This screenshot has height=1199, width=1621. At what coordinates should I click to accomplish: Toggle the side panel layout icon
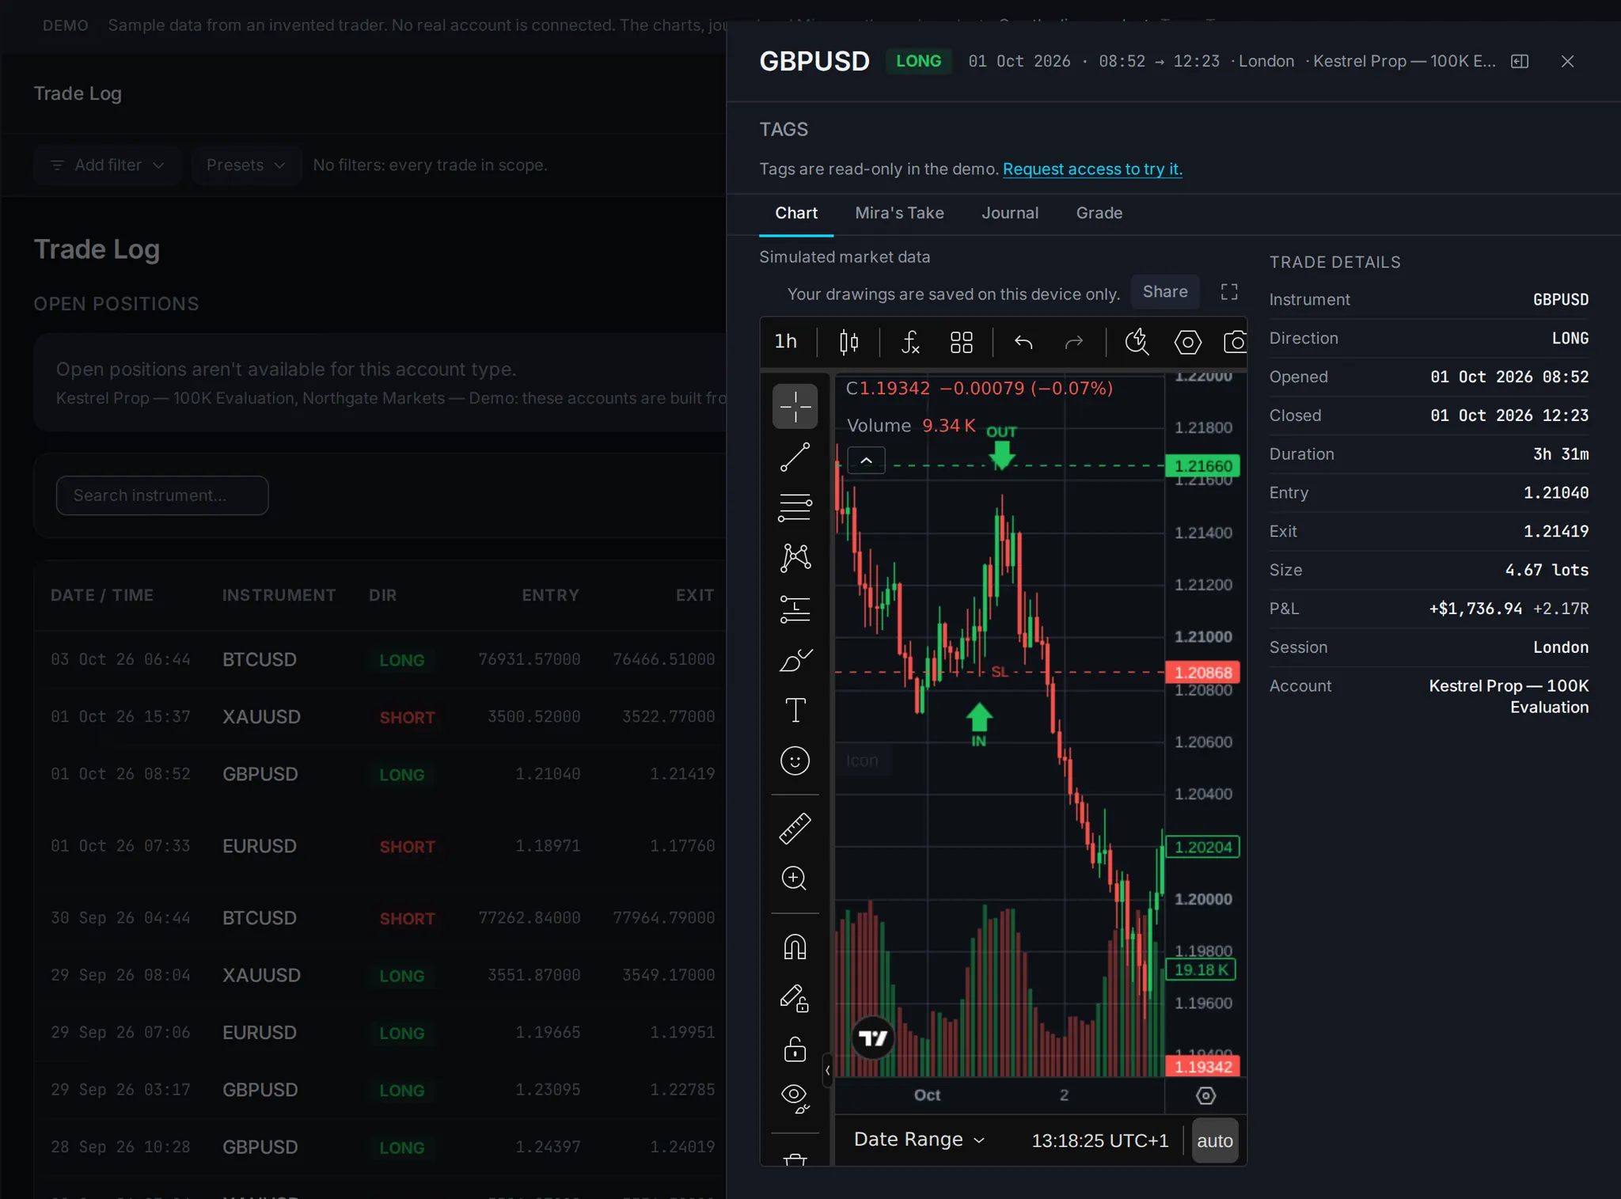(x=1520, y=62)
